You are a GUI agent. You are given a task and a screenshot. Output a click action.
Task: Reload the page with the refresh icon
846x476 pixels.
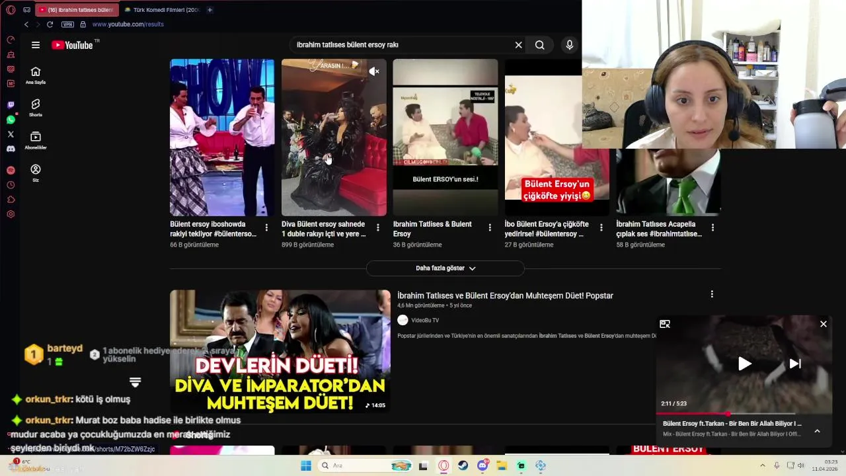click(50, 24)
